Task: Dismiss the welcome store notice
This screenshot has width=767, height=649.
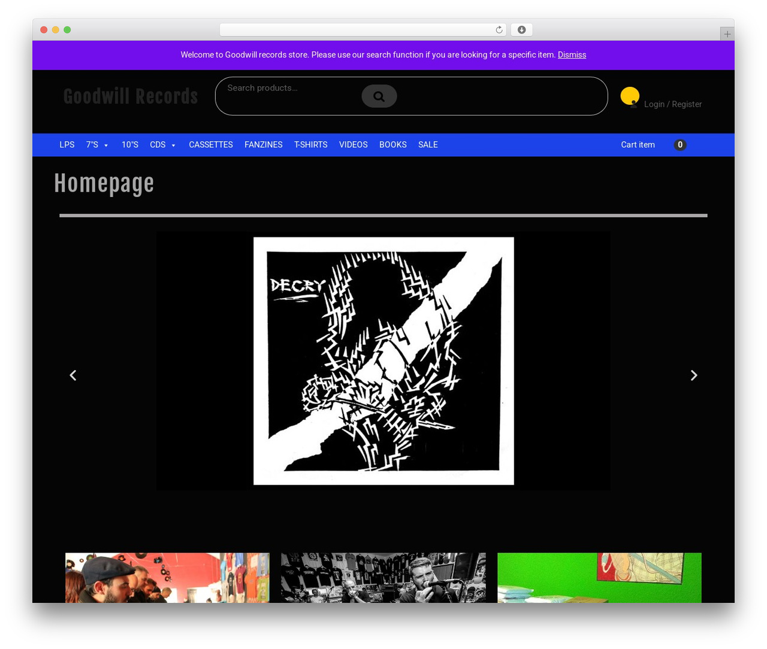Action: (572, 54)
